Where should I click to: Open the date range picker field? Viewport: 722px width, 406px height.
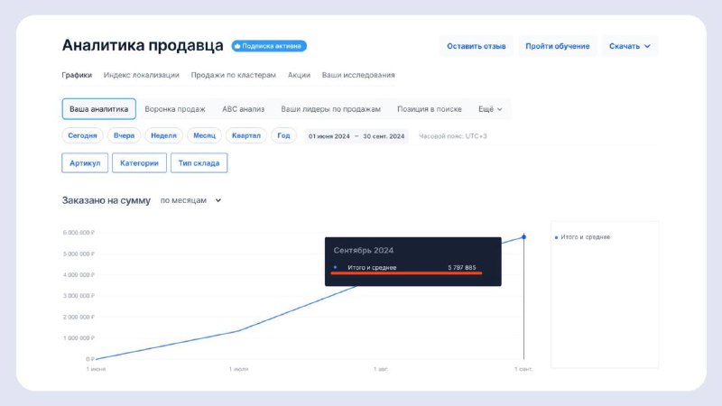point(356,136)
